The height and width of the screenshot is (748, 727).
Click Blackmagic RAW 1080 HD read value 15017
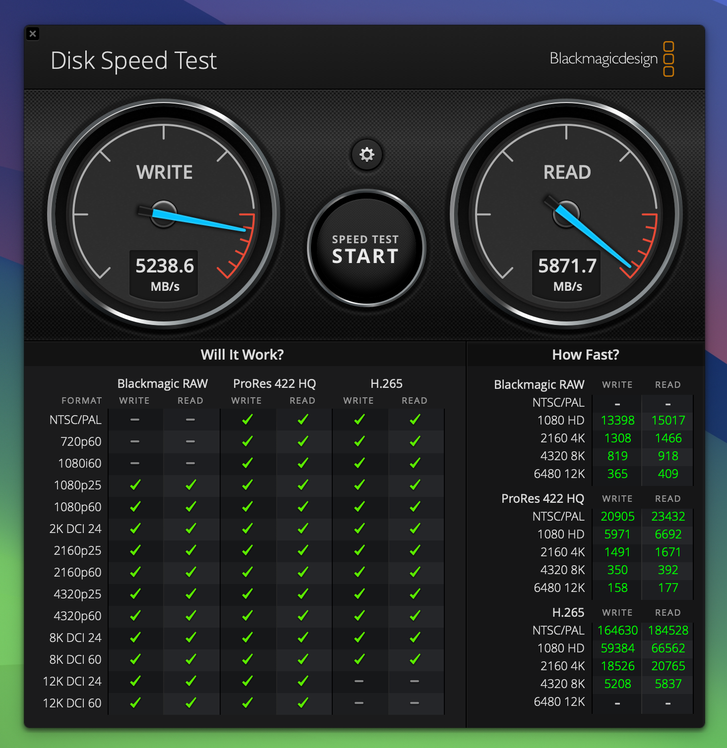668,421
